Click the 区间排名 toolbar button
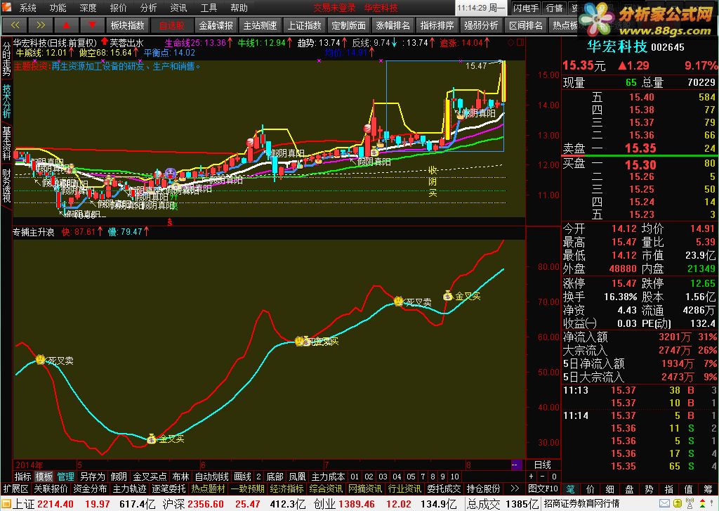Screen dimensions: 719x511 (x=526, y=26)
